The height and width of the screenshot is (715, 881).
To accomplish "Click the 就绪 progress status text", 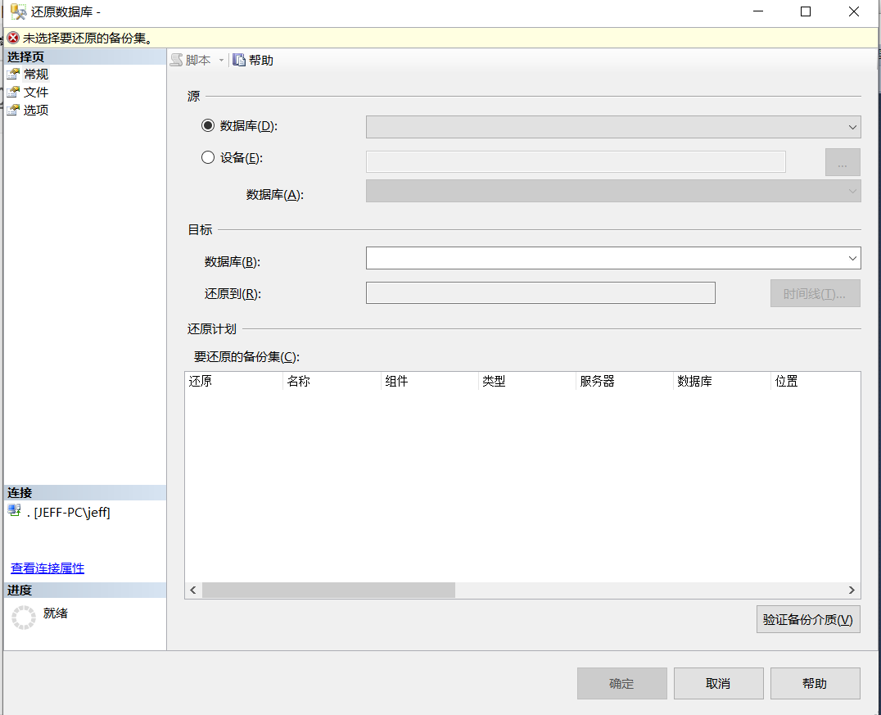I will pyautogui.click(x=56, y=613).
